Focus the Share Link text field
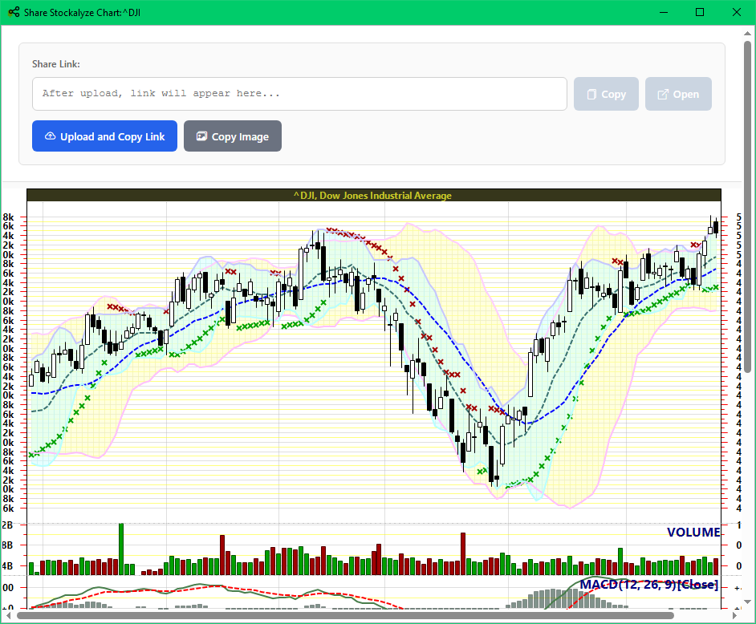Image resolution: width=756 pixels, height=624 pixels. coord(299,94)
